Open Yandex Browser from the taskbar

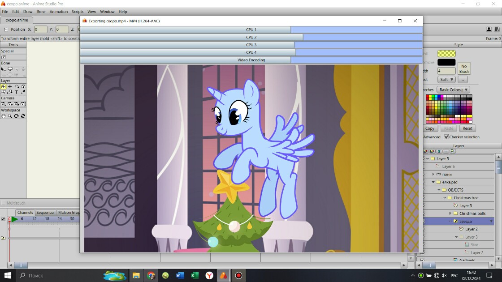[209, 275]
